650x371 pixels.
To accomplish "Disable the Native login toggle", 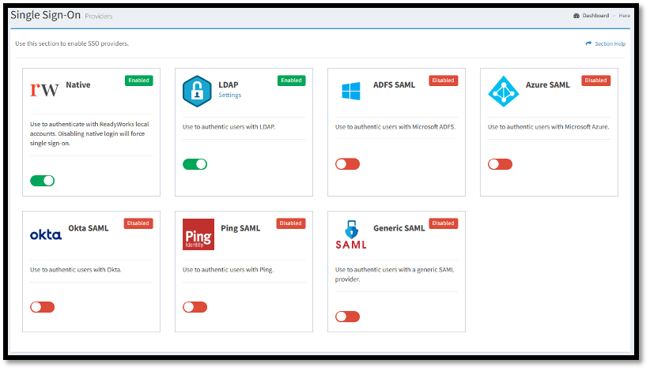I will coord(43,181).
